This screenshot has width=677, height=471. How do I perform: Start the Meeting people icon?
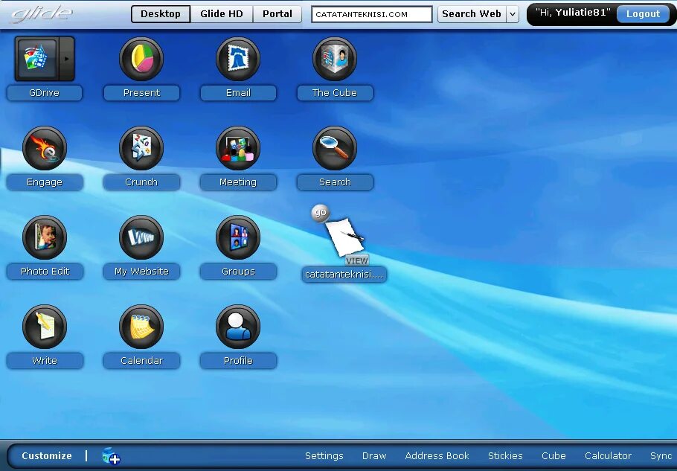coord(238,148)
